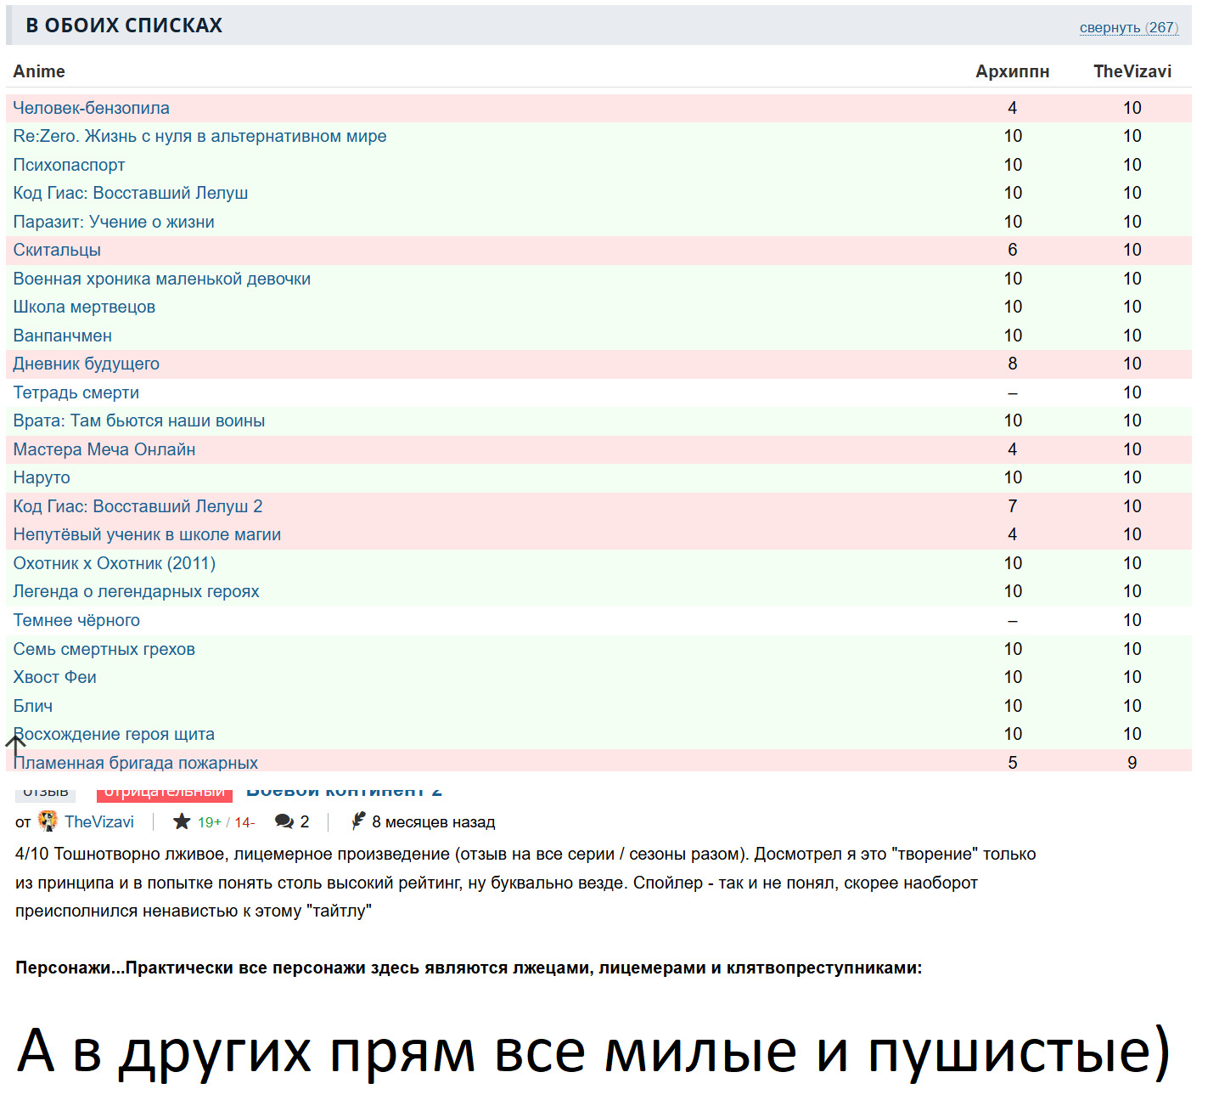Click the Блич anime title
This screenshot has width=1219, height=1106.
point(33,706)
